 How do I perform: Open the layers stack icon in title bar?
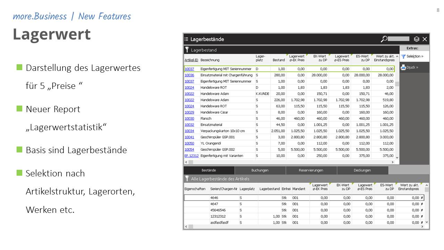pos(417,39)
